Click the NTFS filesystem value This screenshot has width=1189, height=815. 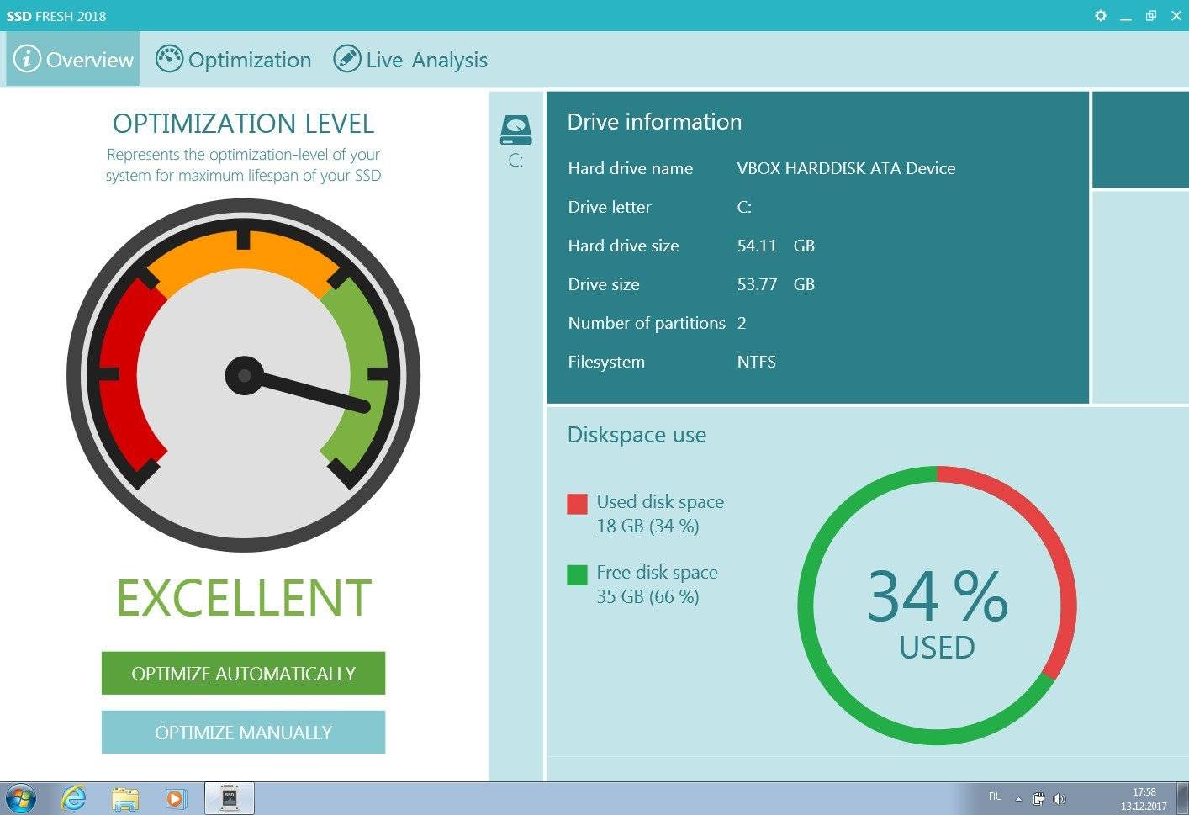(756, 362)
